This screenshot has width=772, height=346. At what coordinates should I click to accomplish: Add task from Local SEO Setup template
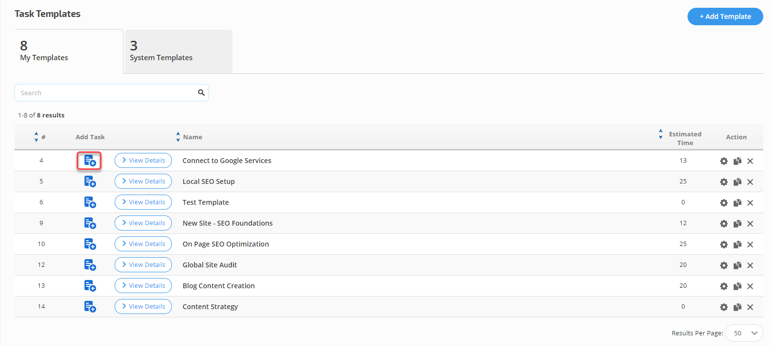[90, 181]
